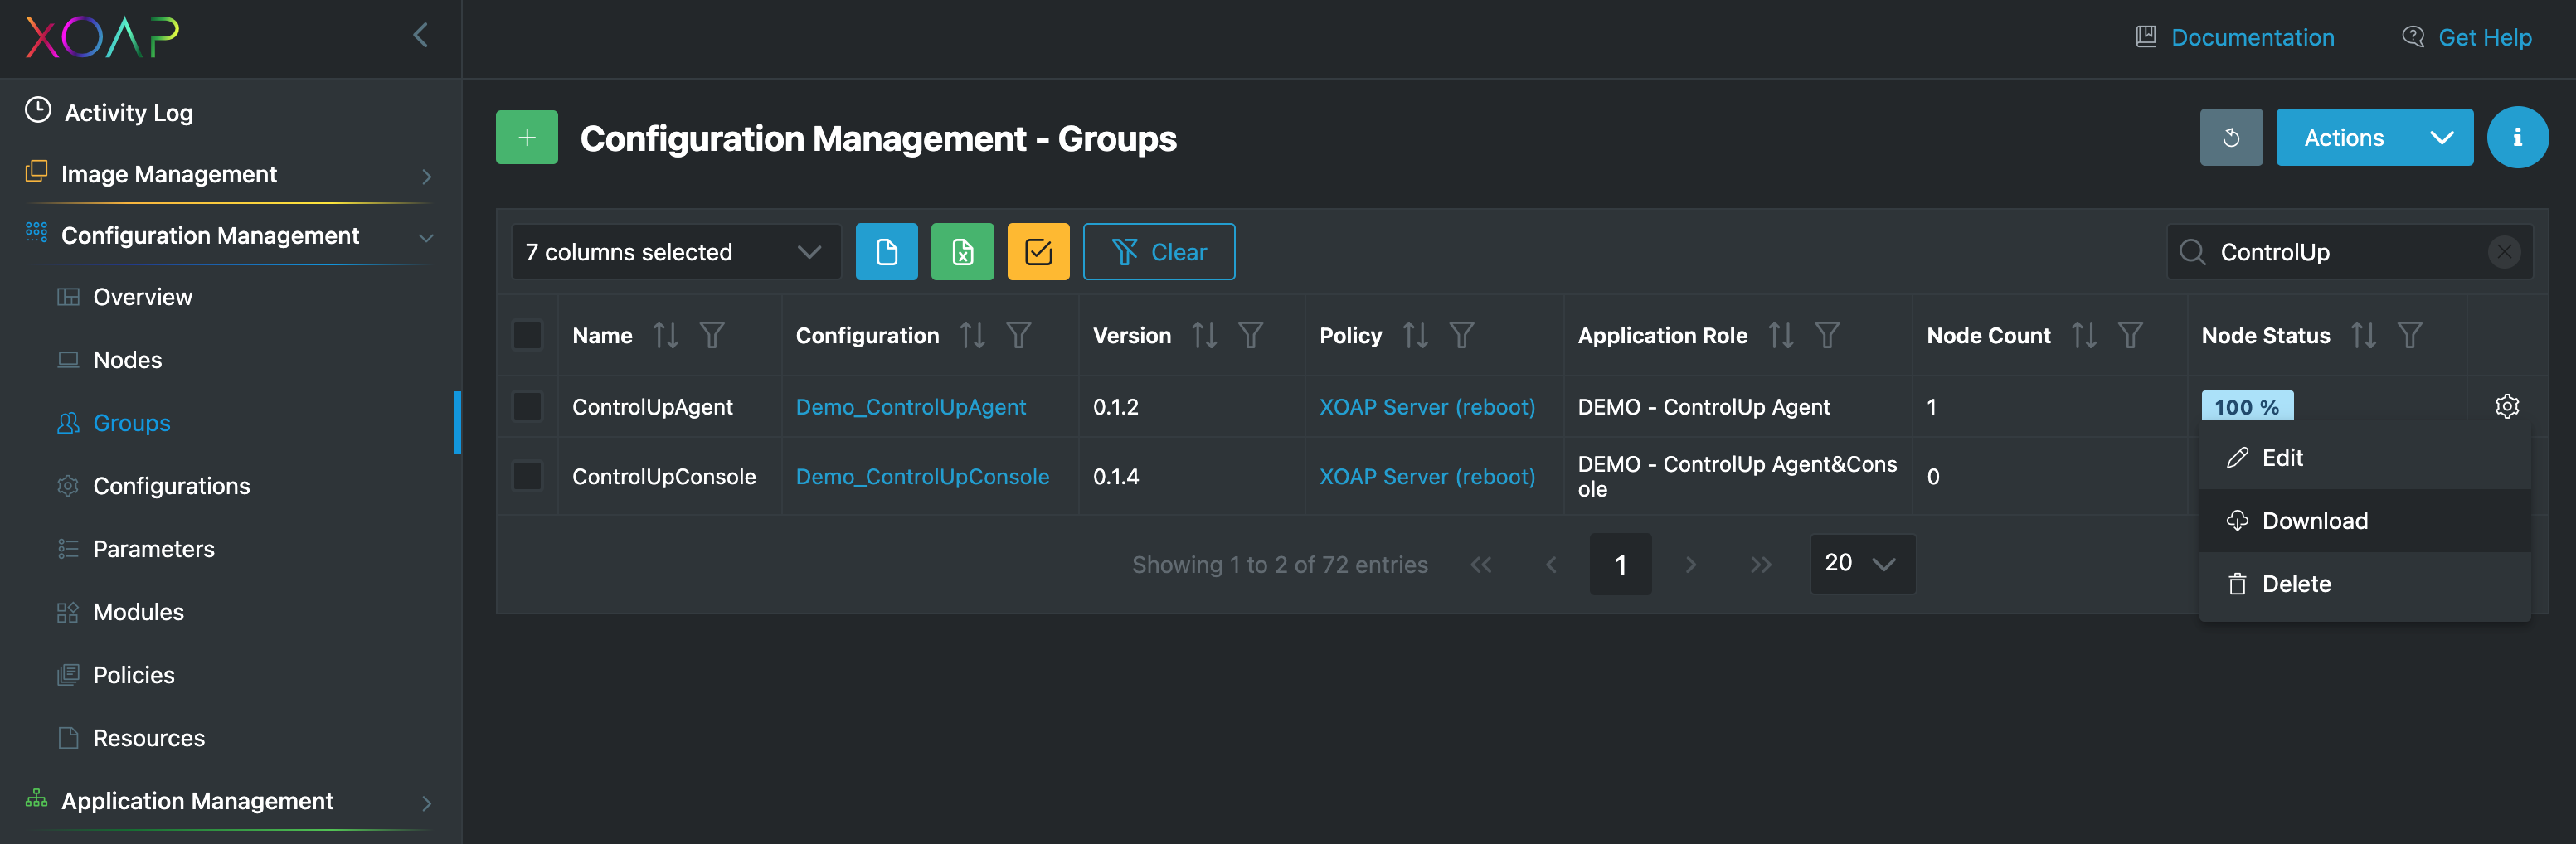The image size is (2576, 844).
Task: Sort by Node Status column
Action: [2364, 335]
